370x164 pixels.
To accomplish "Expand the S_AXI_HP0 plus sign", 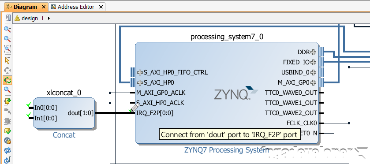I will point(140,82).
